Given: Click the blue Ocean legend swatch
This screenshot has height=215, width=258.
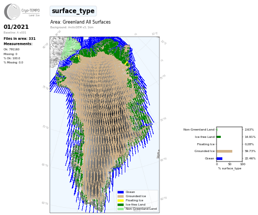Looking at the screenshot, I should point(121,192).
